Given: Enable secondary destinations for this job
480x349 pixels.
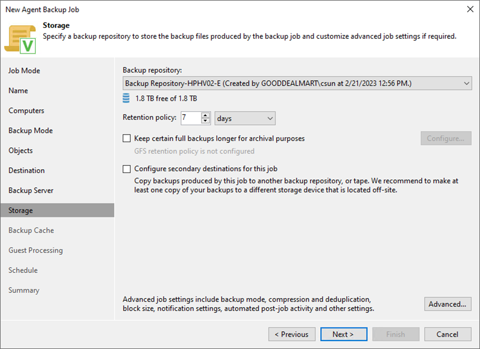Looking at the screenshot, I should click(126, 169).
